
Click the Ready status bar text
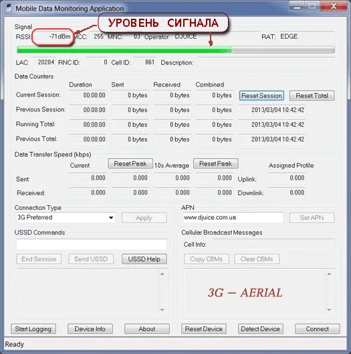[x=15, y=345]
